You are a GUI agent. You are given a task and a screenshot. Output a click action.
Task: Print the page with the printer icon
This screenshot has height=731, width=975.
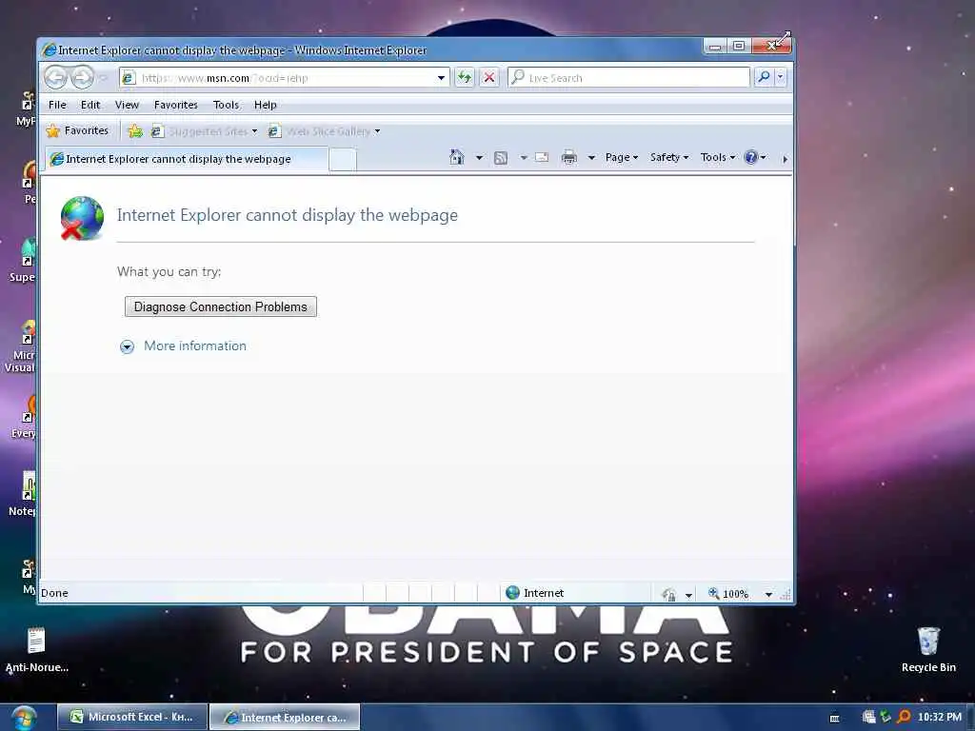point(569,157)
